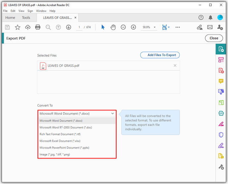Remove LEAVES OF GRASS.pdf from selected files
The height and width of the screenshot is (184, 228).
[175, 66]
